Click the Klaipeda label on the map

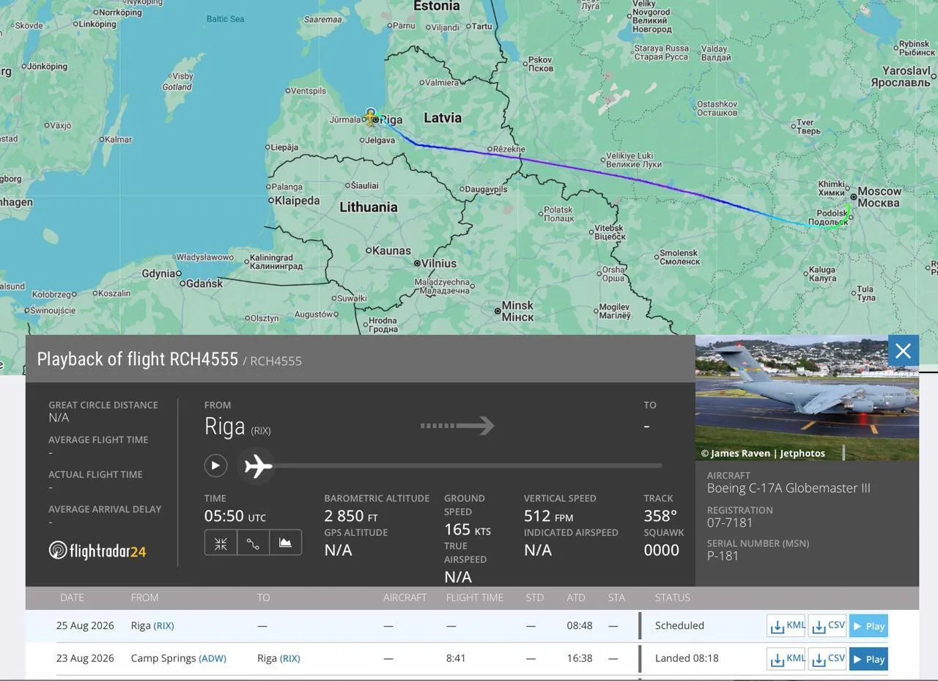point(297,200)
